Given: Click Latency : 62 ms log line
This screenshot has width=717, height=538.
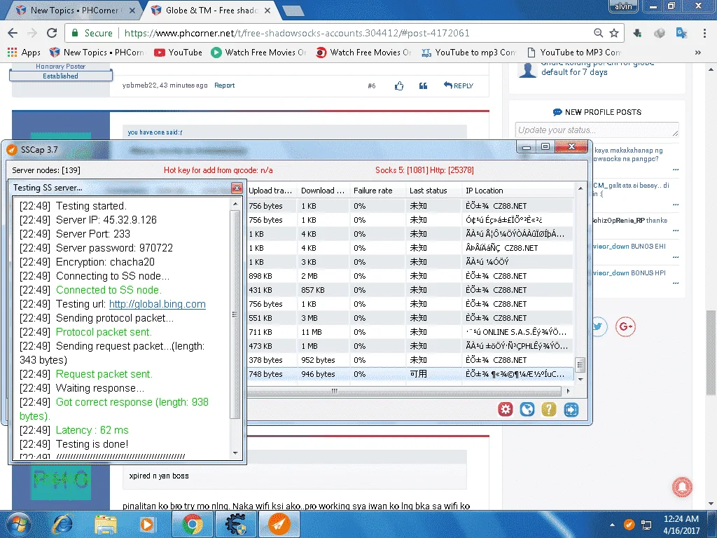Looking at the screenshot, I should point(74,431).
